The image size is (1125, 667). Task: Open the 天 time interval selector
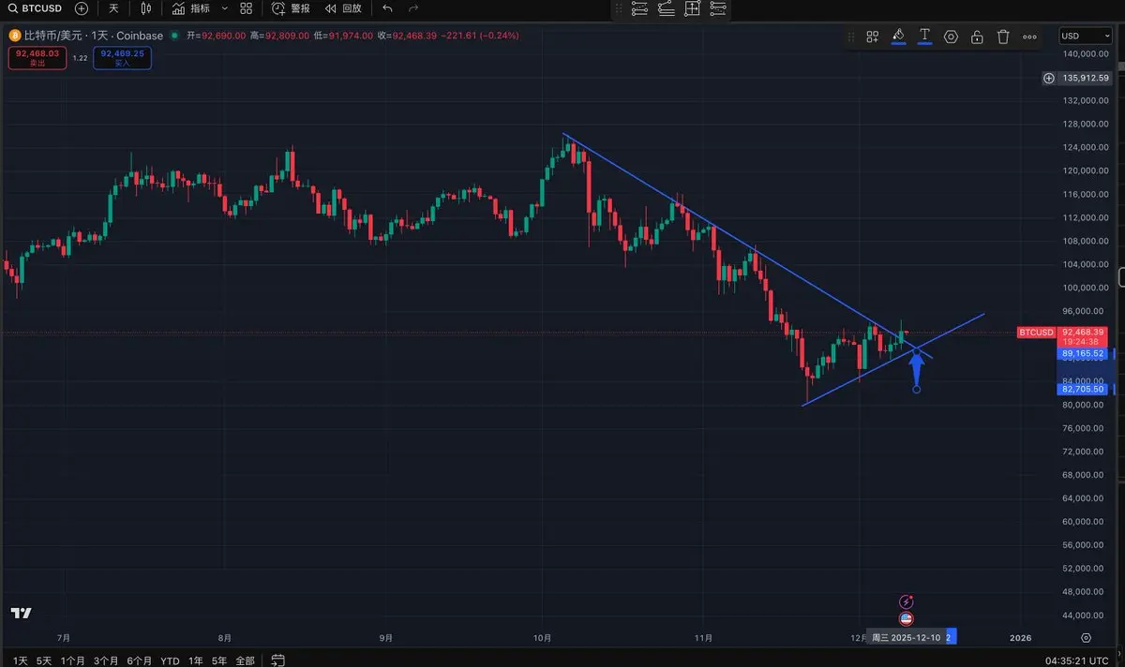[113, 8]
